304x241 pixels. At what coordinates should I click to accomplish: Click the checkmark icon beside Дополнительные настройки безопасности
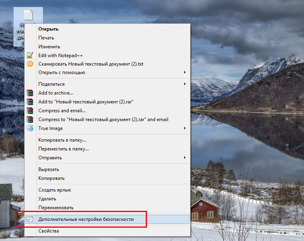30,219
